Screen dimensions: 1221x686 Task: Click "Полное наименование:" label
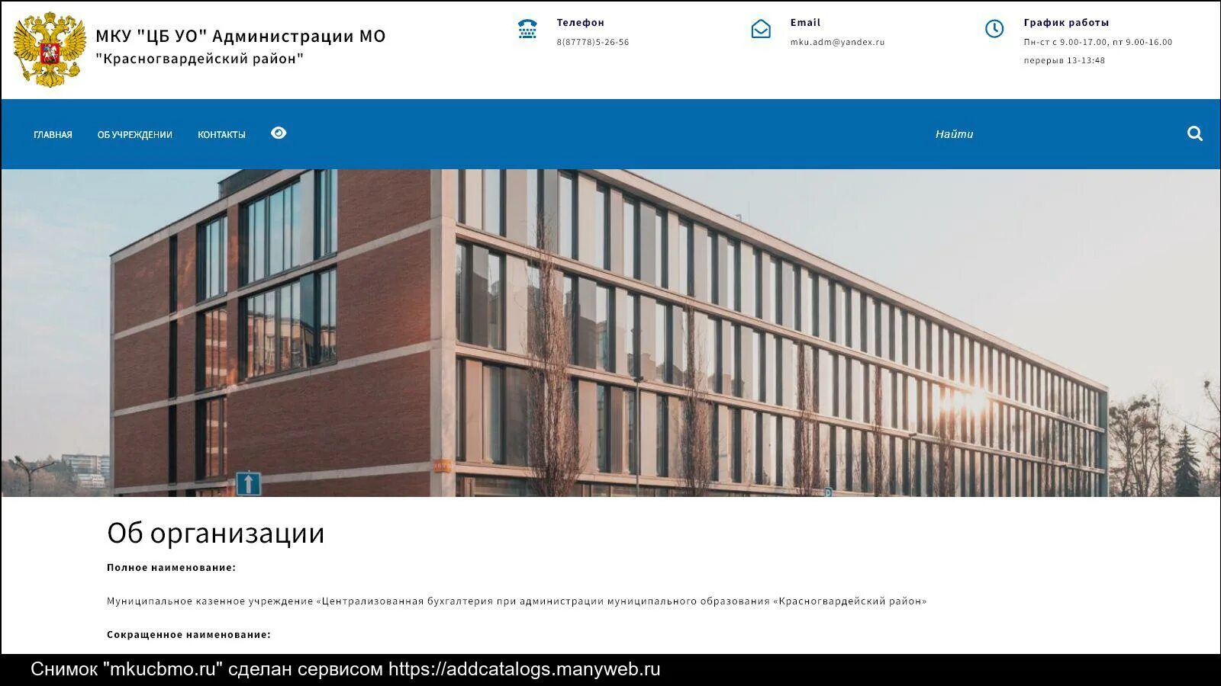[x=172, y=568]
